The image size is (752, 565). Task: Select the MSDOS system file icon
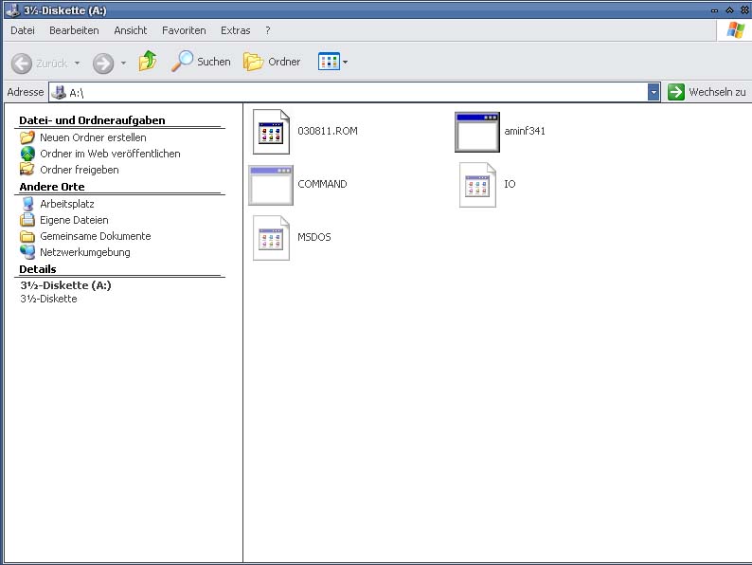[x=272, y=238]
